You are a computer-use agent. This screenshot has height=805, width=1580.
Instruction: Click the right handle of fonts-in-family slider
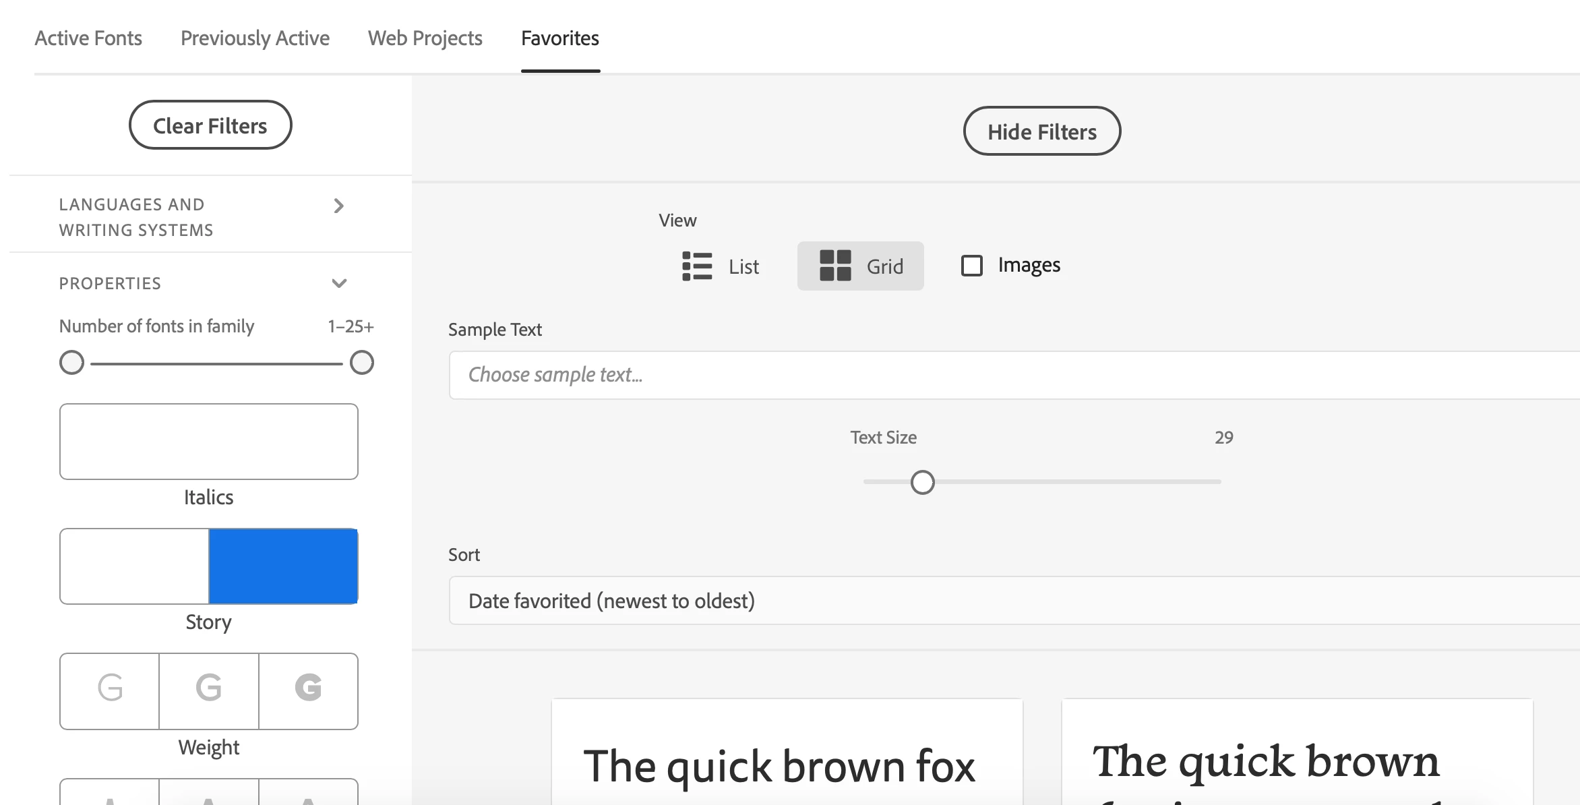point(362,363)
